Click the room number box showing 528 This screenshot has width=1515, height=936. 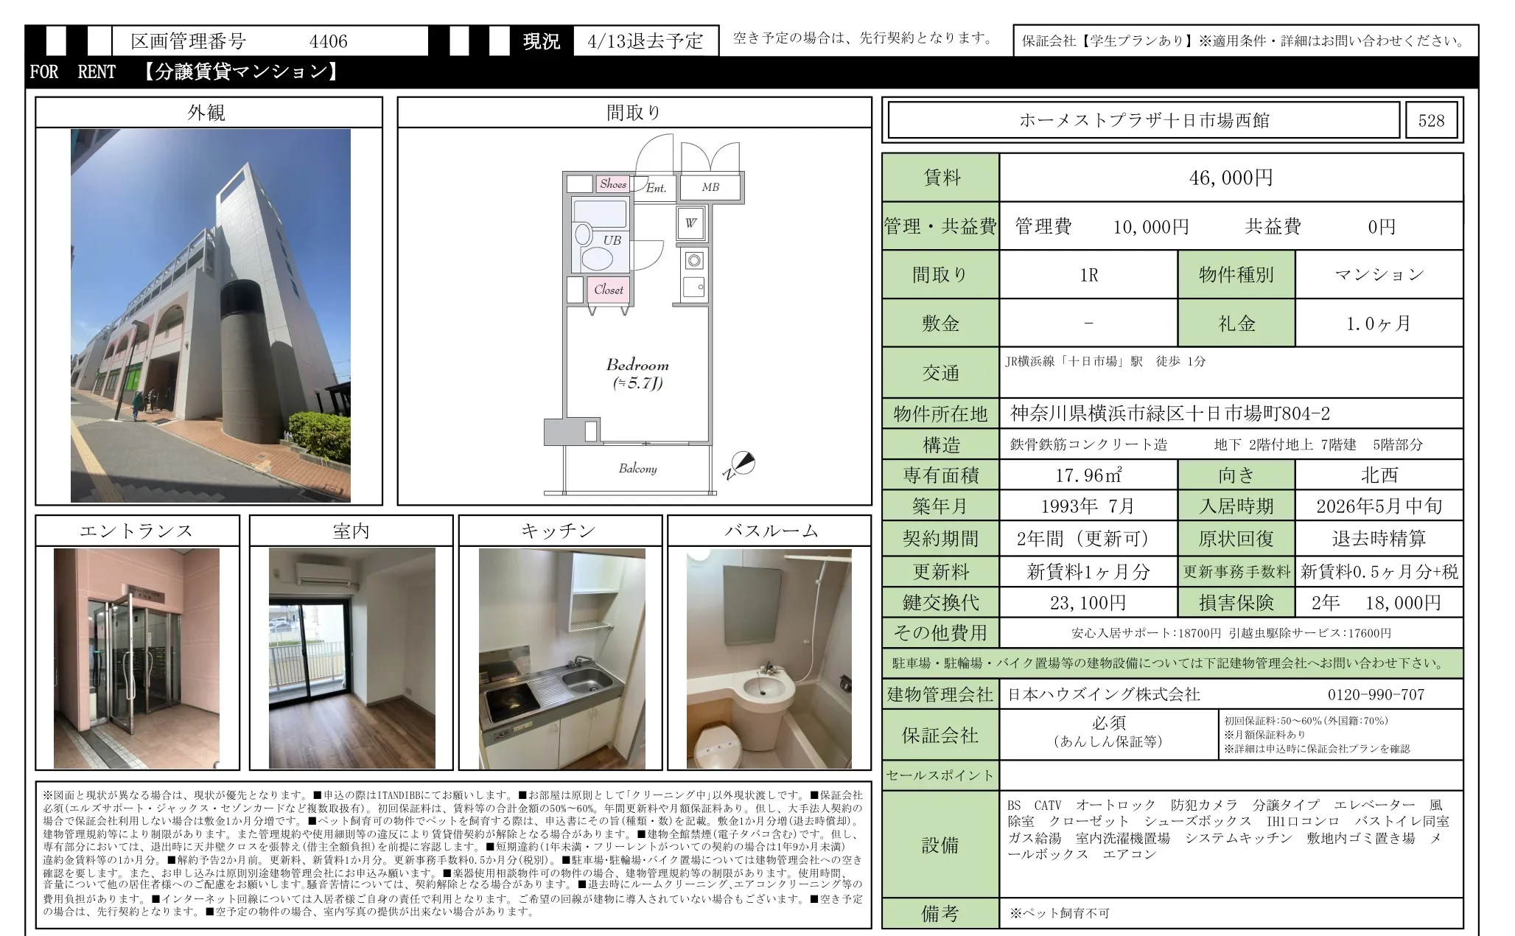pos(1432,119)
